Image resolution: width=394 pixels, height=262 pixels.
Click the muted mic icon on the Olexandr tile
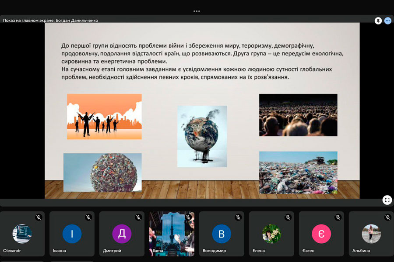coord(39,217)
